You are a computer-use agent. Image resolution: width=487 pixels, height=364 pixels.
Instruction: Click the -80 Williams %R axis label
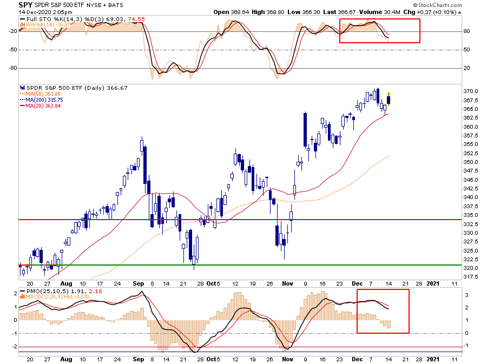[x=13, y=68]
